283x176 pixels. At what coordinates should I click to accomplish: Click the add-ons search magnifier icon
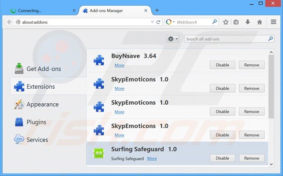pos(270,39)
